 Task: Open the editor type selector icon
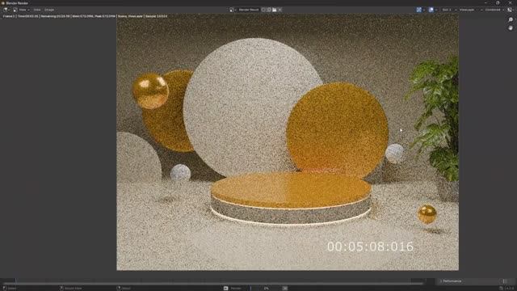[x=6, y=10]
